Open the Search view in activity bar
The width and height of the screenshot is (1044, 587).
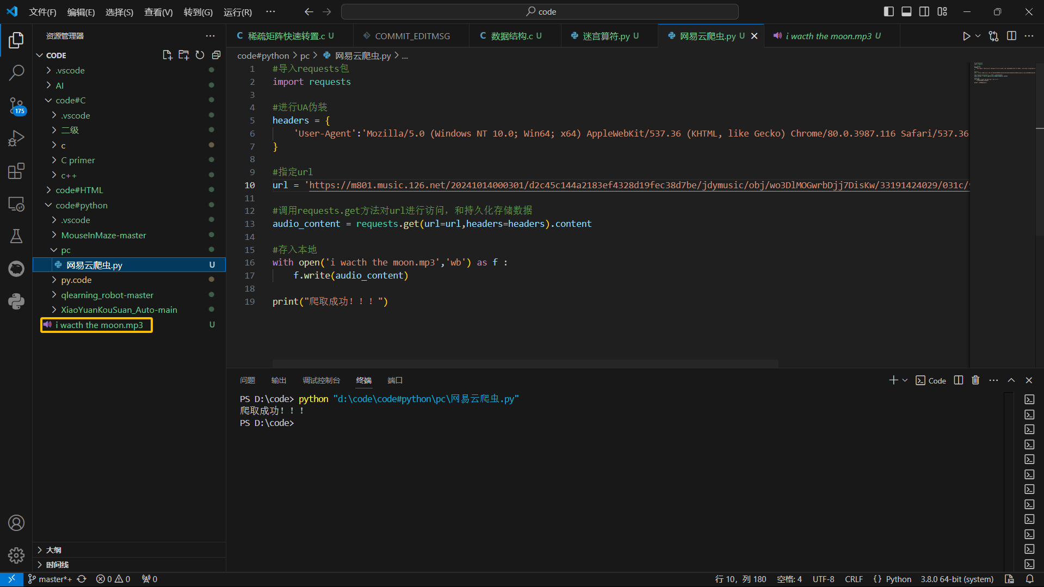click(16, 72)
